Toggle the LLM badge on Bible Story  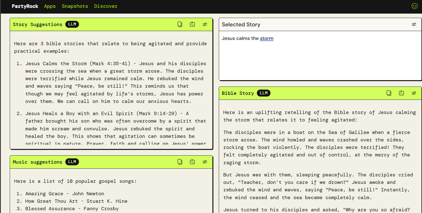(264, 93)
